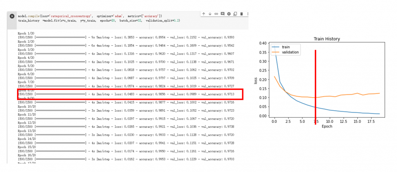Select the validation_split=0.2 argument
This screenshot has width=397, height=172.
coord(162,21)
